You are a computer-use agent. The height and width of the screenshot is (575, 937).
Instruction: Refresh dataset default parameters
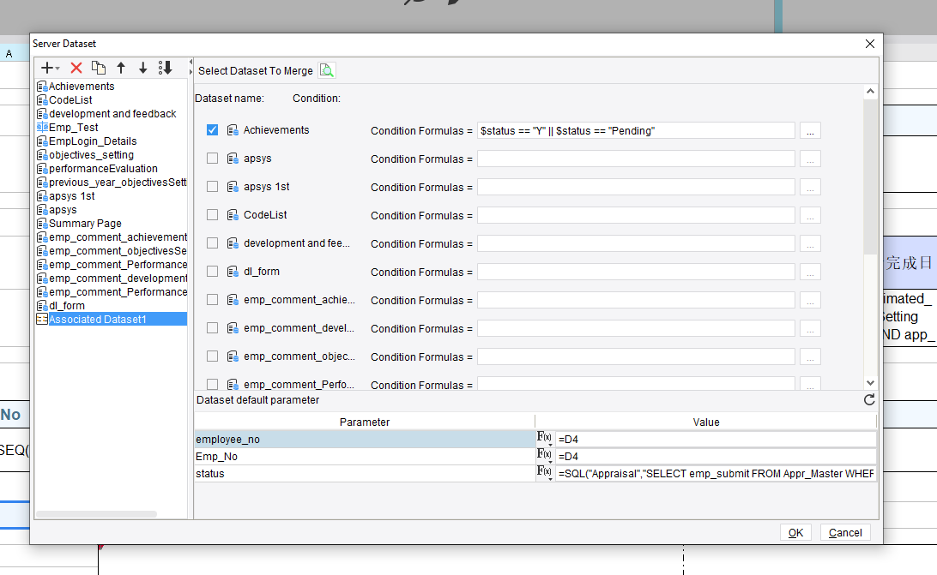point(869,400)
